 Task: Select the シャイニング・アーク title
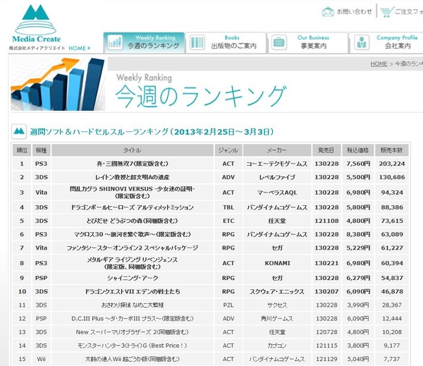133,278
